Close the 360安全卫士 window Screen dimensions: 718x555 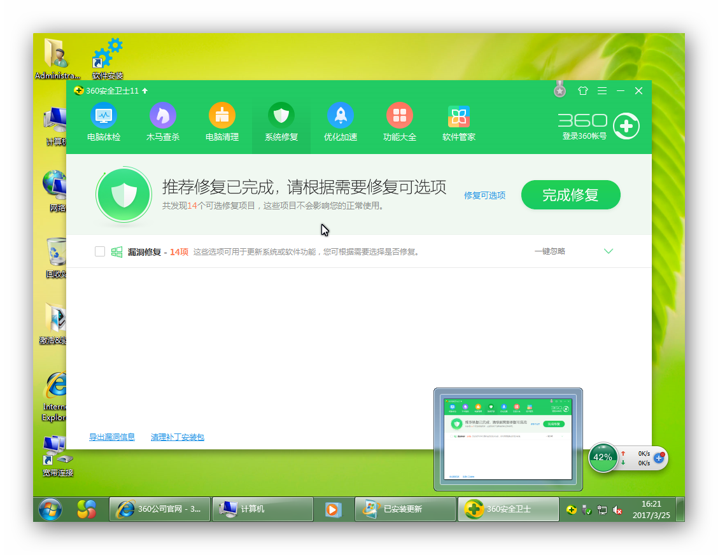coord(639,90)
